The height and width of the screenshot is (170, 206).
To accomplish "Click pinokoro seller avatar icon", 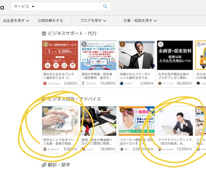I will pos(45,84).
